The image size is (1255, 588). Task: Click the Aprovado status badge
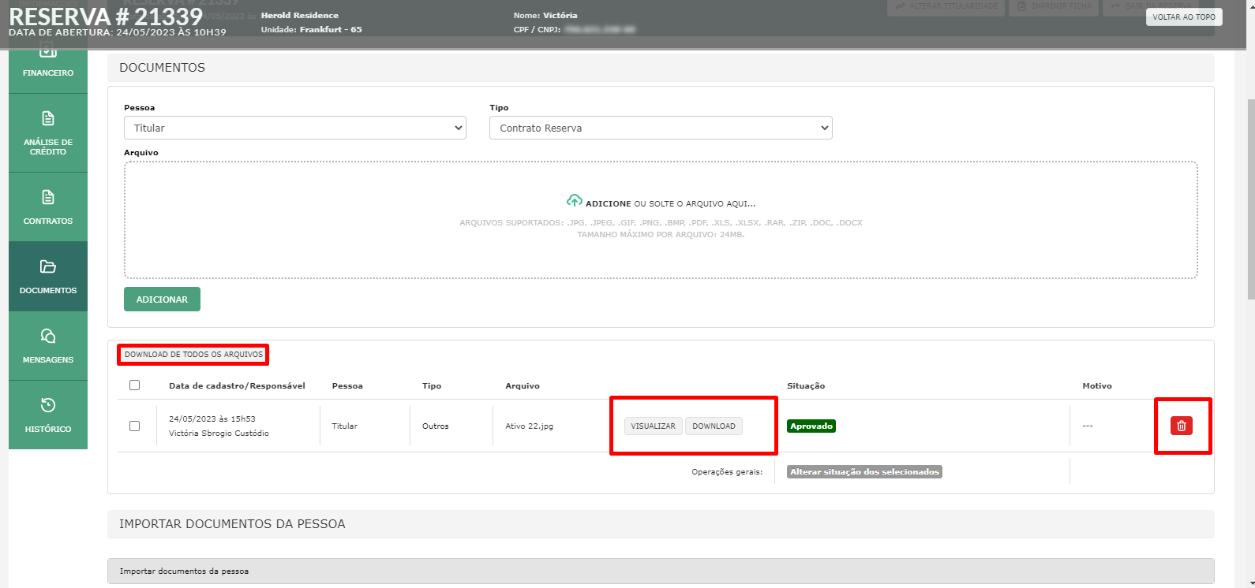pos(811,426)
